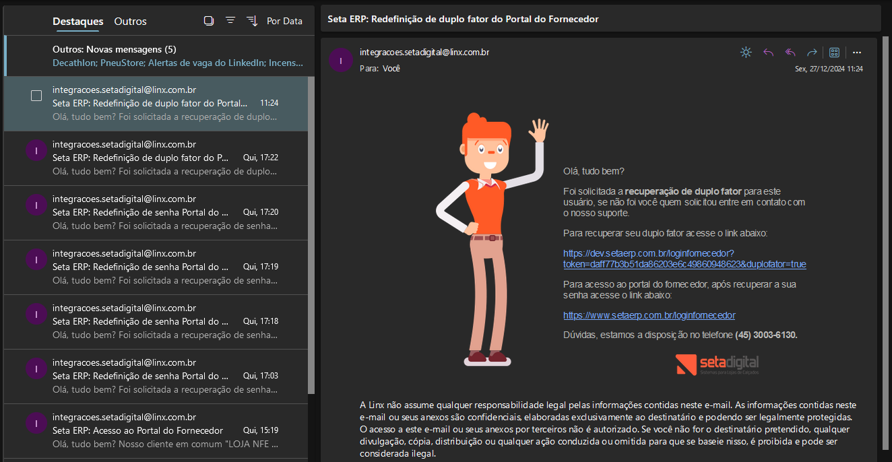Click the email subject title in reading pane

coord(464,19)
